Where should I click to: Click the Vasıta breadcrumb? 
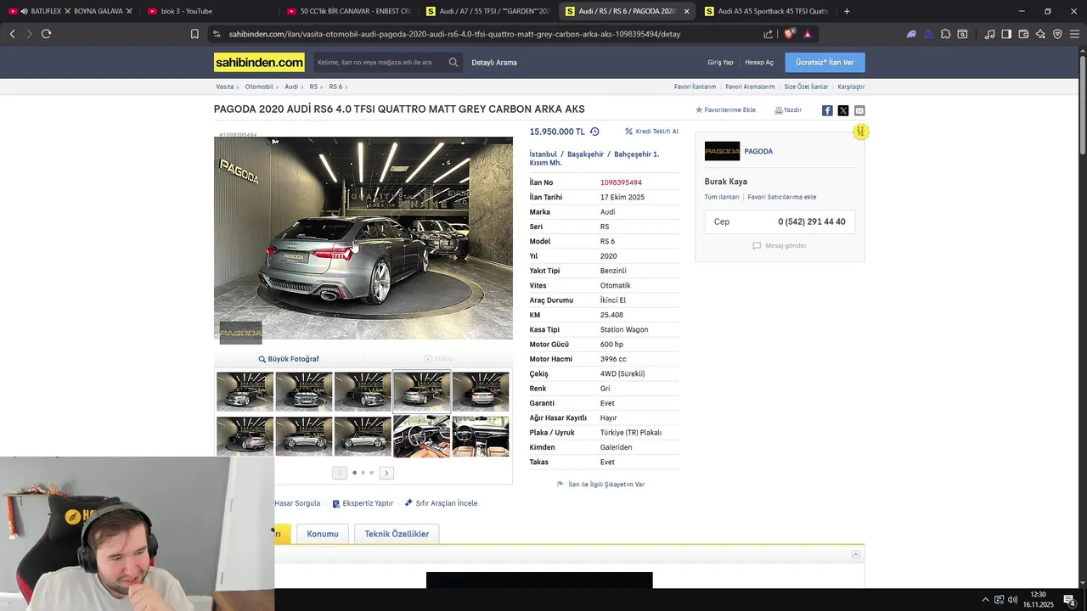(224, 87)
